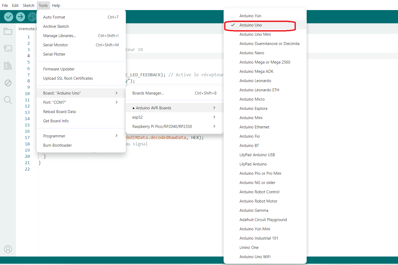The image size is (398, 265).
Task: Open the Sketch menu
Action: pos(29,5)
